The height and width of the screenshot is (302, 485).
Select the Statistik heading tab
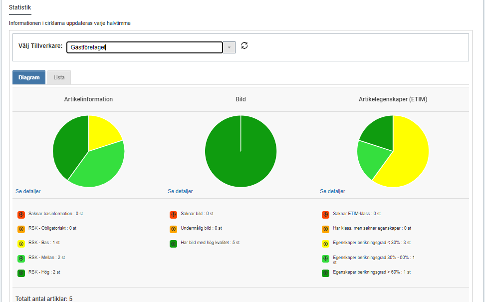(20, 7)
